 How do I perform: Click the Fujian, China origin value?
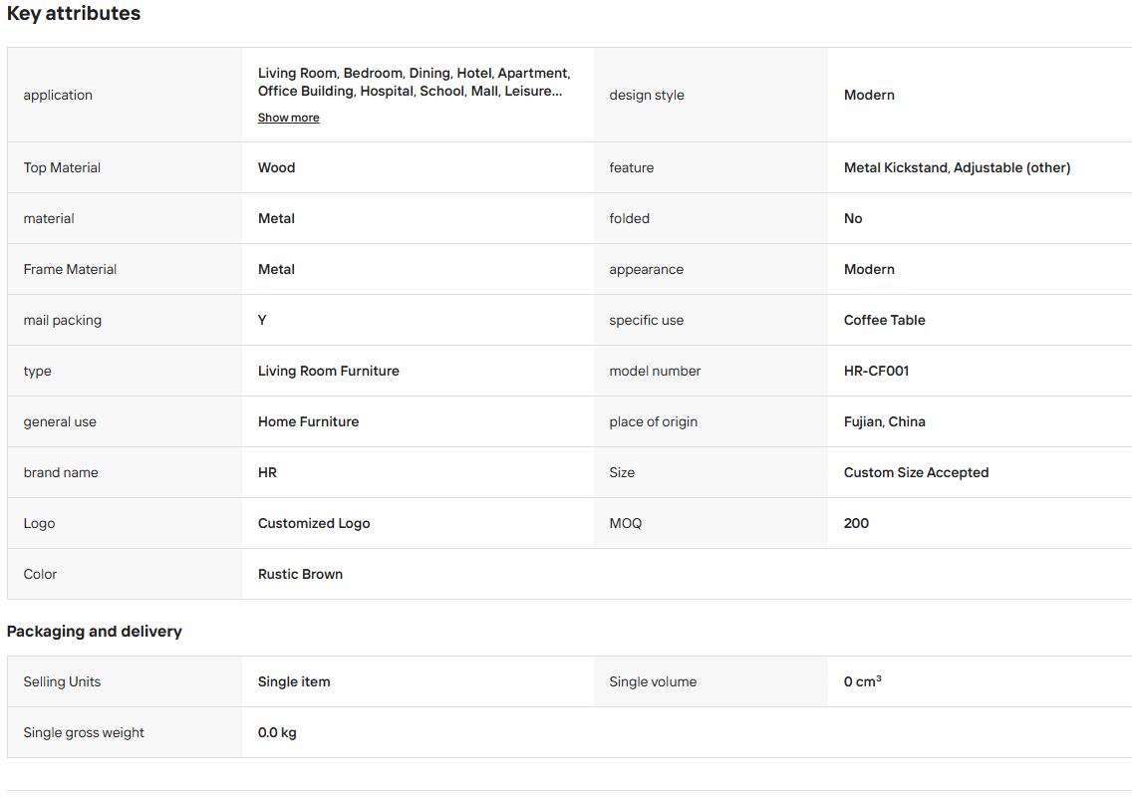coord(885,421)
